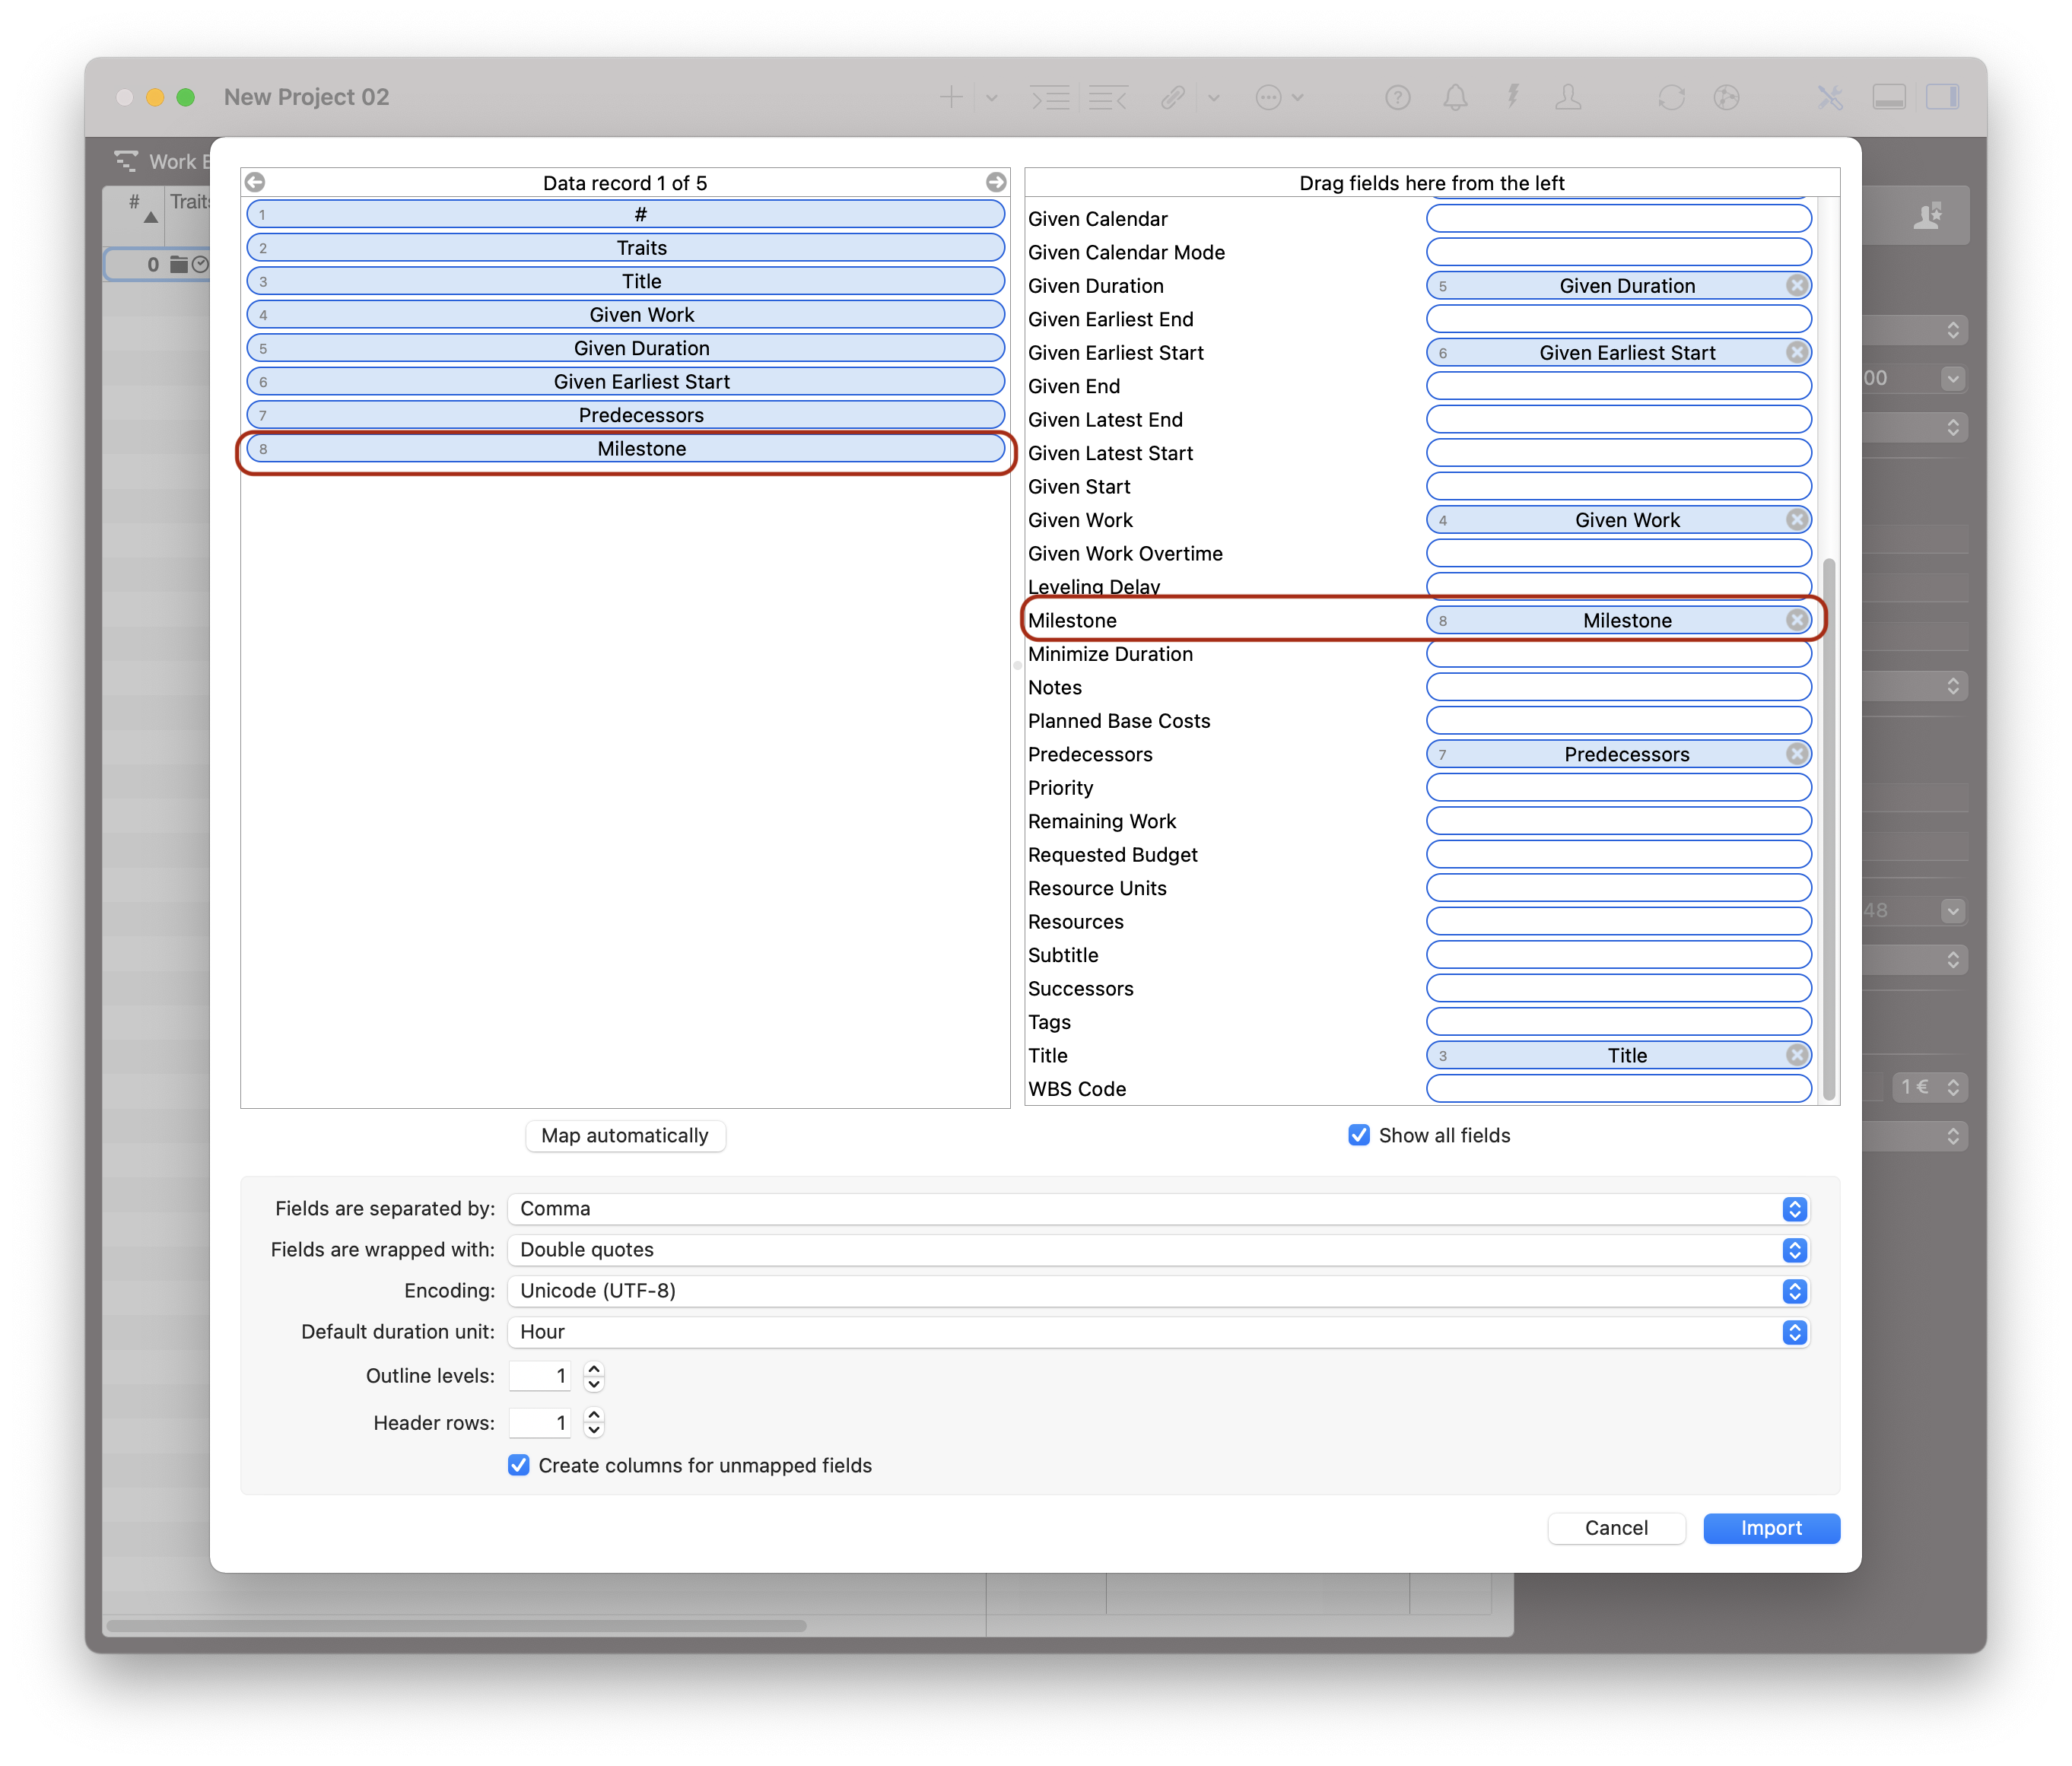Click the tools wrench toolbar icon
This screenshot has height=1766, width=2072.
(1830, 97)
